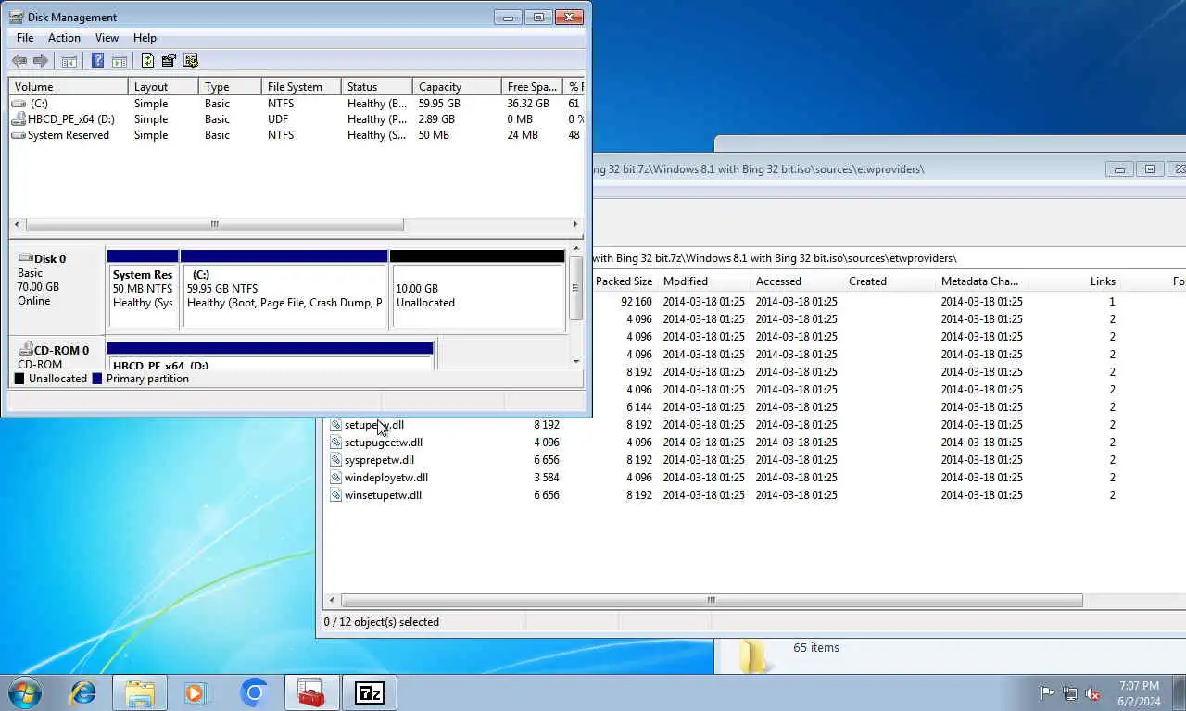Viewport: 1186px width, 711px height.
Task: Select the 10.00 GB Unallocated space block
Action: [478, 290]
